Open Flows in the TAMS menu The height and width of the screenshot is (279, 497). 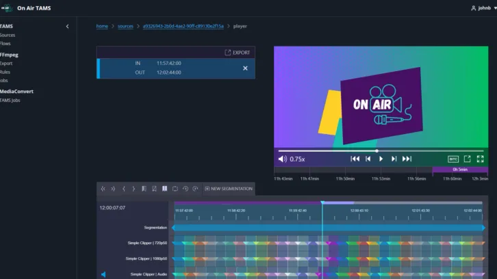(x=5, y=43)
